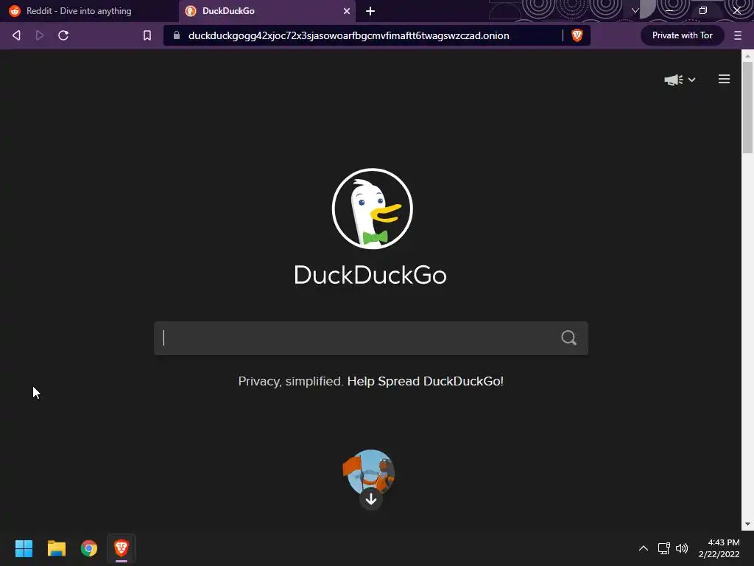The height and width of the screenshot is (566, 754).
Task: Click the DuckDuckGo duck logo
Action: point(372,209)
